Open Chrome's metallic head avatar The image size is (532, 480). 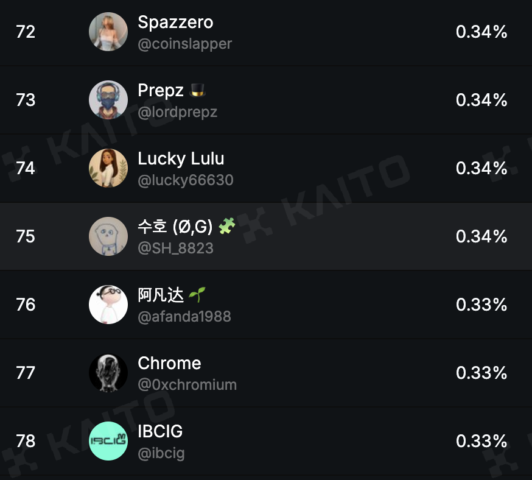[x=108, y=373]
